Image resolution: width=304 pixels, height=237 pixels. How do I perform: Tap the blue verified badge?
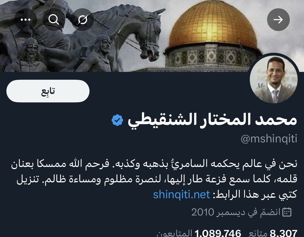click(x=117, y=120)
